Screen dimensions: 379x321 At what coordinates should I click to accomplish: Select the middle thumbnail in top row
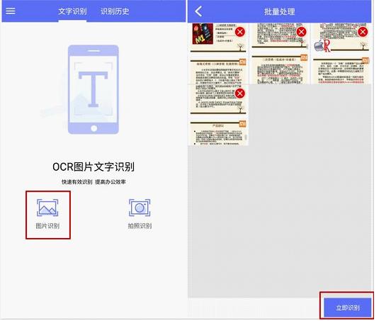(x=279, y=54)
